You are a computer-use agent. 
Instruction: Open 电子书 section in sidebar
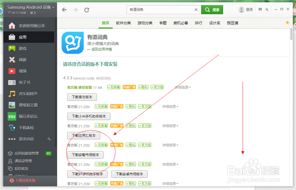click(29, 82)
